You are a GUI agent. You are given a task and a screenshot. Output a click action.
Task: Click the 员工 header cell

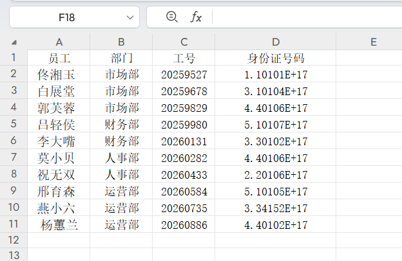point(59,58)
